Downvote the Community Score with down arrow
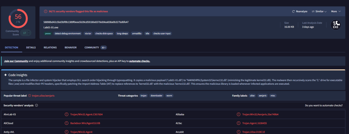349x134 pixels. pos(29,34)
